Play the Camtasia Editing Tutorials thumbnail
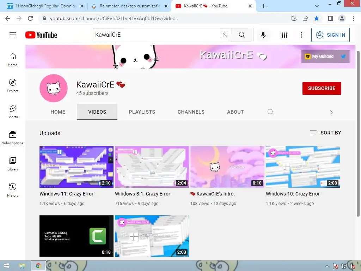Screen dimensions: 361x271 tap(77, 236)
